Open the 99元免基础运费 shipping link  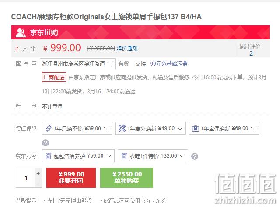coord(169,64)
